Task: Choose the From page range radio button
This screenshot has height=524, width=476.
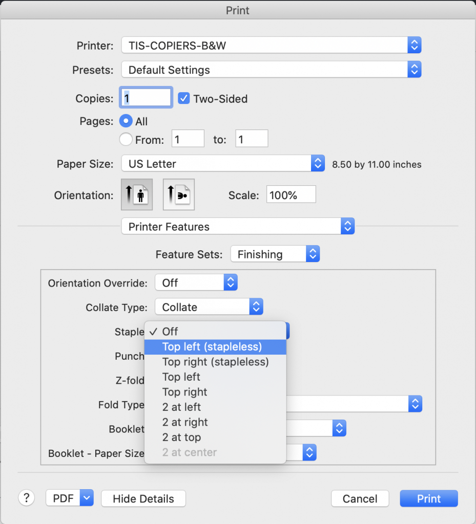Action: tap(125, 139)
